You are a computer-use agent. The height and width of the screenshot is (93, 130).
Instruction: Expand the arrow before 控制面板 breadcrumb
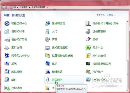[18, 7]
